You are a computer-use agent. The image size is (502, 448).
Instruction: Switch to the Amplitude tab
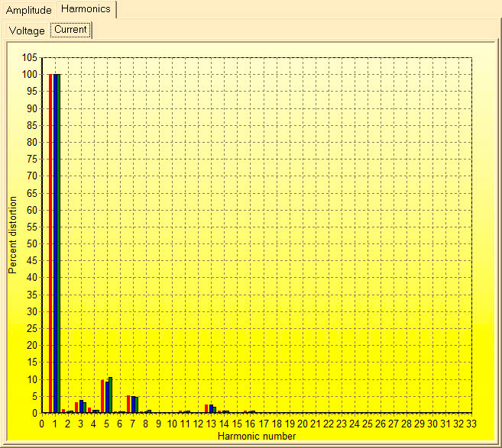tap(28, 10)
